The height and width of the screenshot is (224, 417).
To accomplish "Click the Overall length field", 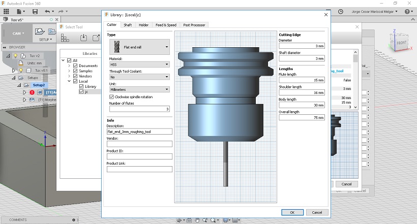I will point(302,117).
